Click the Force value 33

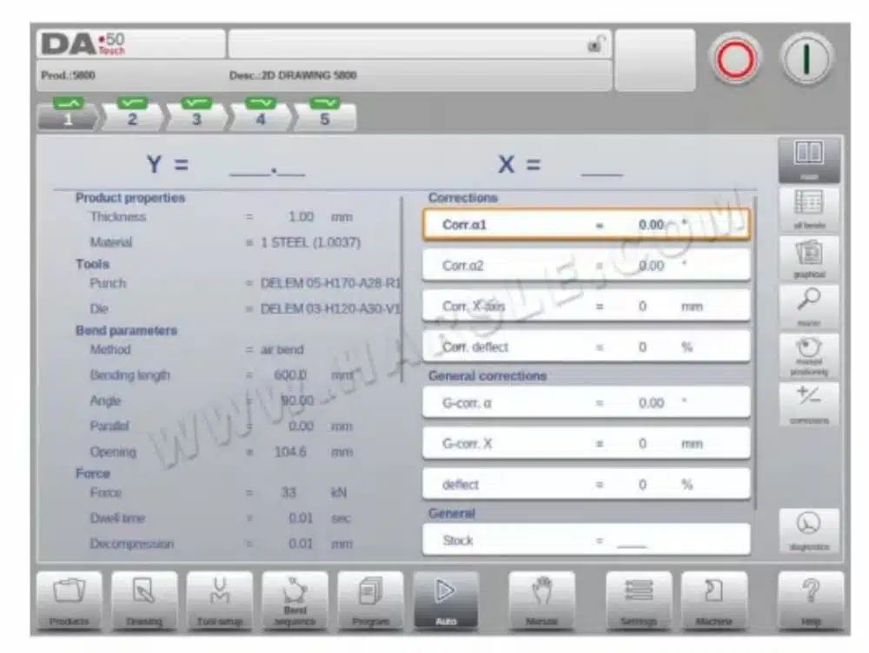point(289,492)
